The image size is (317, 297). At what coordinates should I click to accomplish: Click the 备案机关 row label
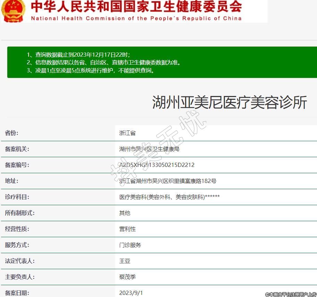click(17, 149)
